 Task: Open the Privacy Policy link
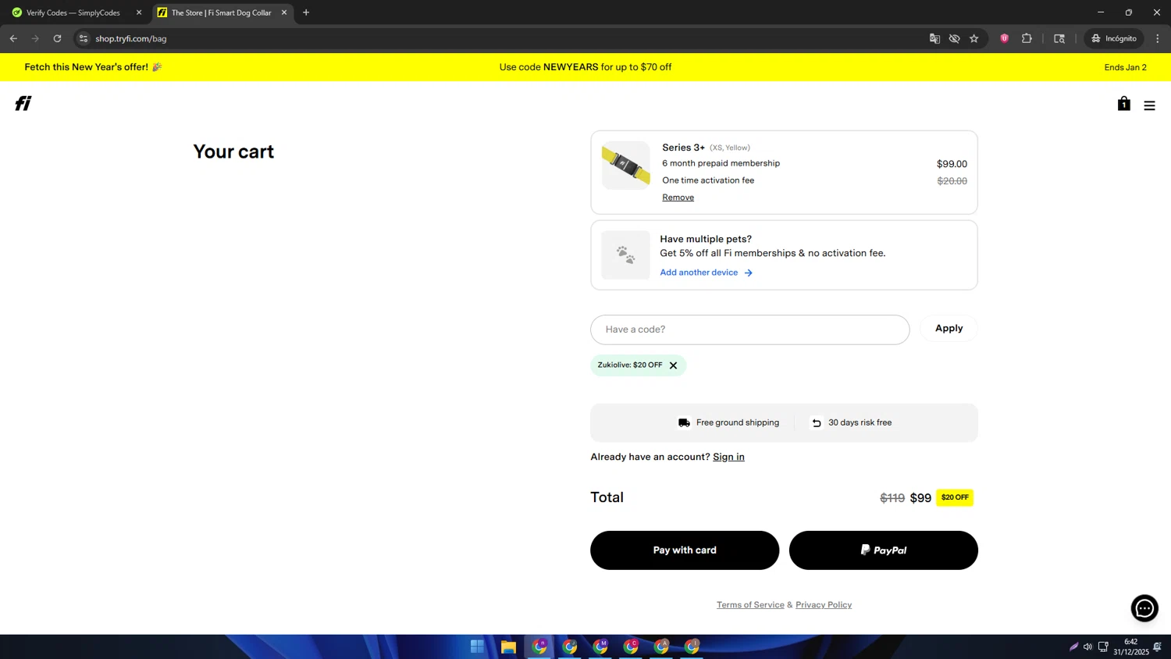coord(824,605)
